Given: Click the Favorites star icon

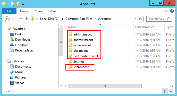Looking at the screenshot, I should pos(9,29).
